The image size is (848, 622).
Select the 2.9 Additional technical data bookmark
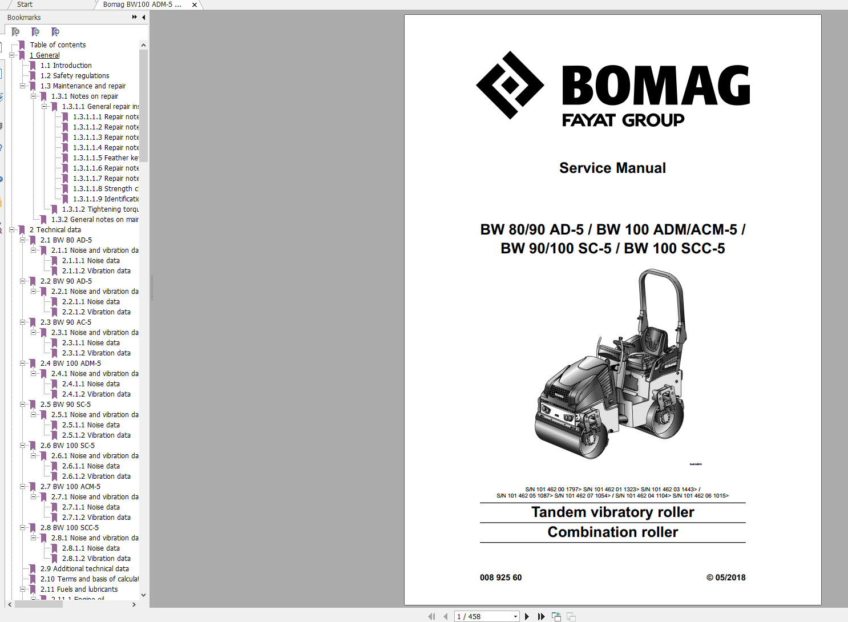pyautogui.click(x=84, y=569)
